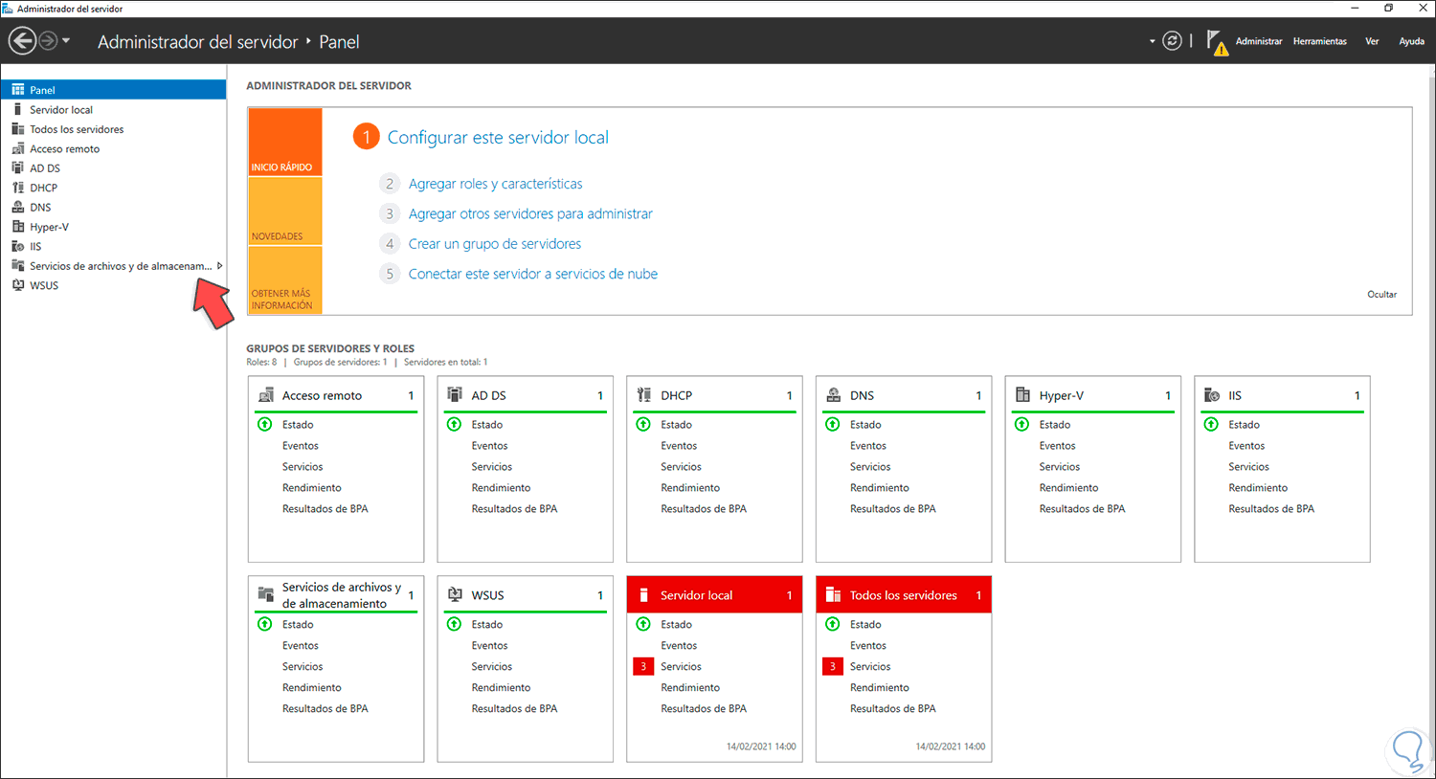Screen dimensions: 1436x779
Task: Click Agregar roles y características link
Action: tap(495, 184)
